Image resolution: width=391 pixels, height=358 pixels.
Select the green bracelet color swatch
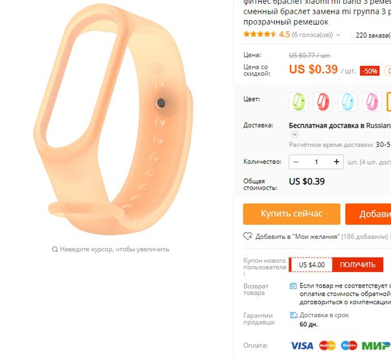[x=298, y=102]
